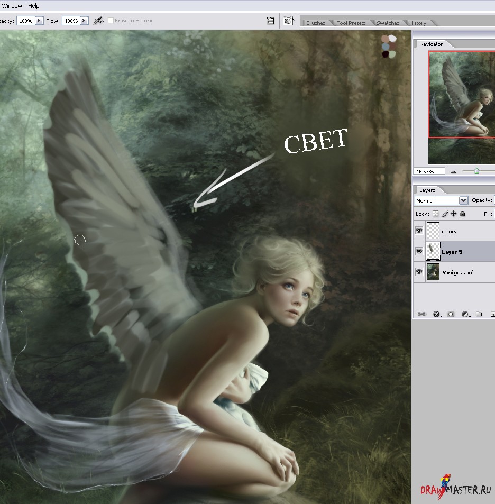Click the Layer 5 thumbnail

coord(433,251)
